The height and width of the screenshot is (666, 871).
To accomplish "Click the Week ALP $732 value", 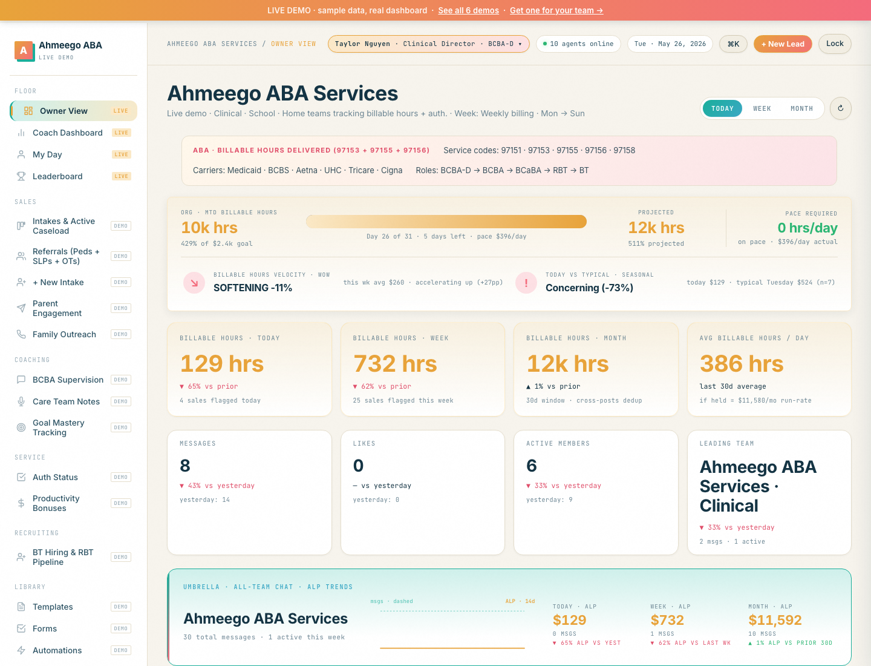I will 667,620.
